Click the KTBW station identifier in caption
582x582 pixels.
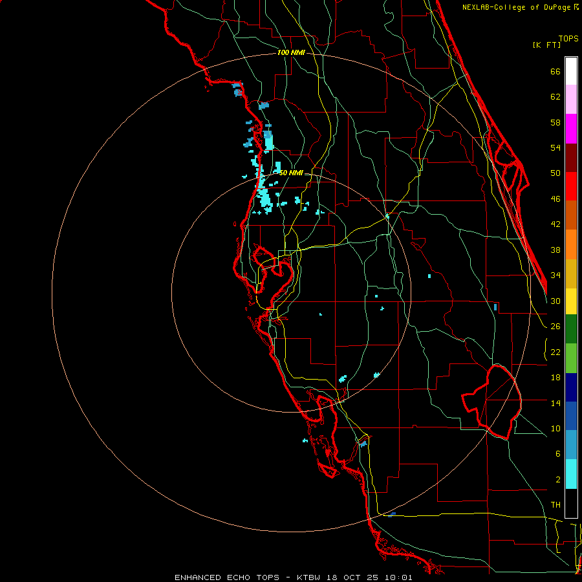[308, 577]
